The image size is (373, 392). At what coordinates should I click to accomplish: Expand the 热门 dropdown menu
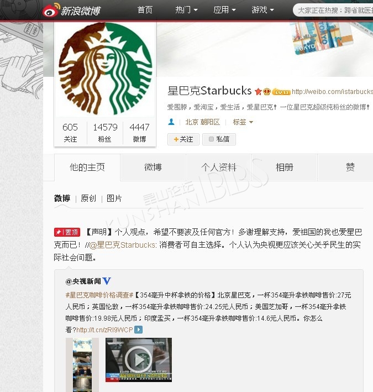point(186,10)
